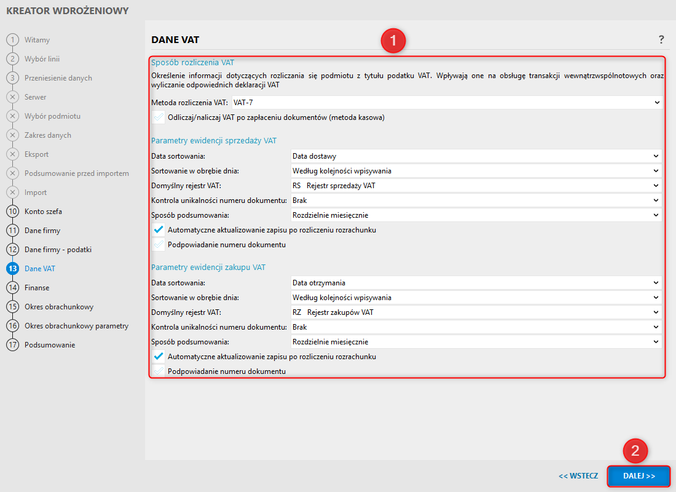Open sales Sposób podsumowania dropdown Rozdzielnie miesięcznie
The width and height of the screenshot is (676, 492).
476,215
